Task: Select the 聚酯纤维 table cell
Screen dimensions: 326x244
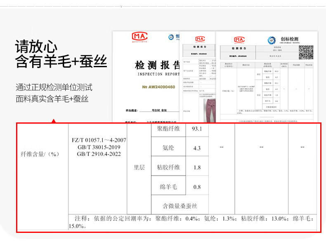Action: [x=168, y=129]
